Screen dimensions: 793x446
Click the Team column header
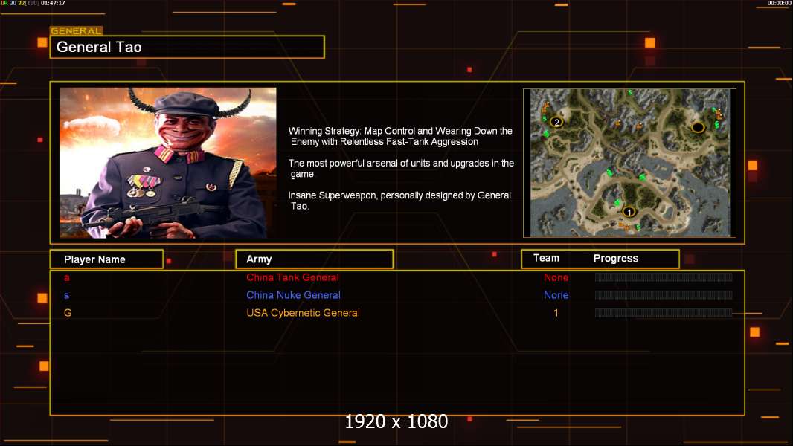(x=546, y=258)
